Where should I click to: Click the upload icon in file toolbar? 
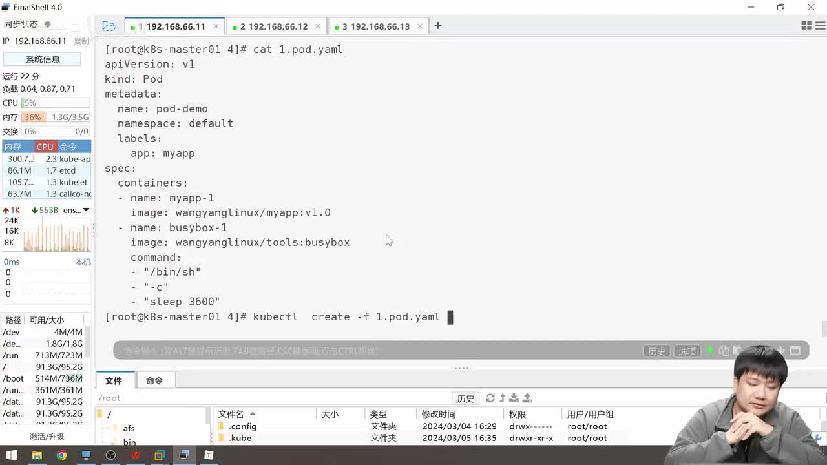[527, 398]
